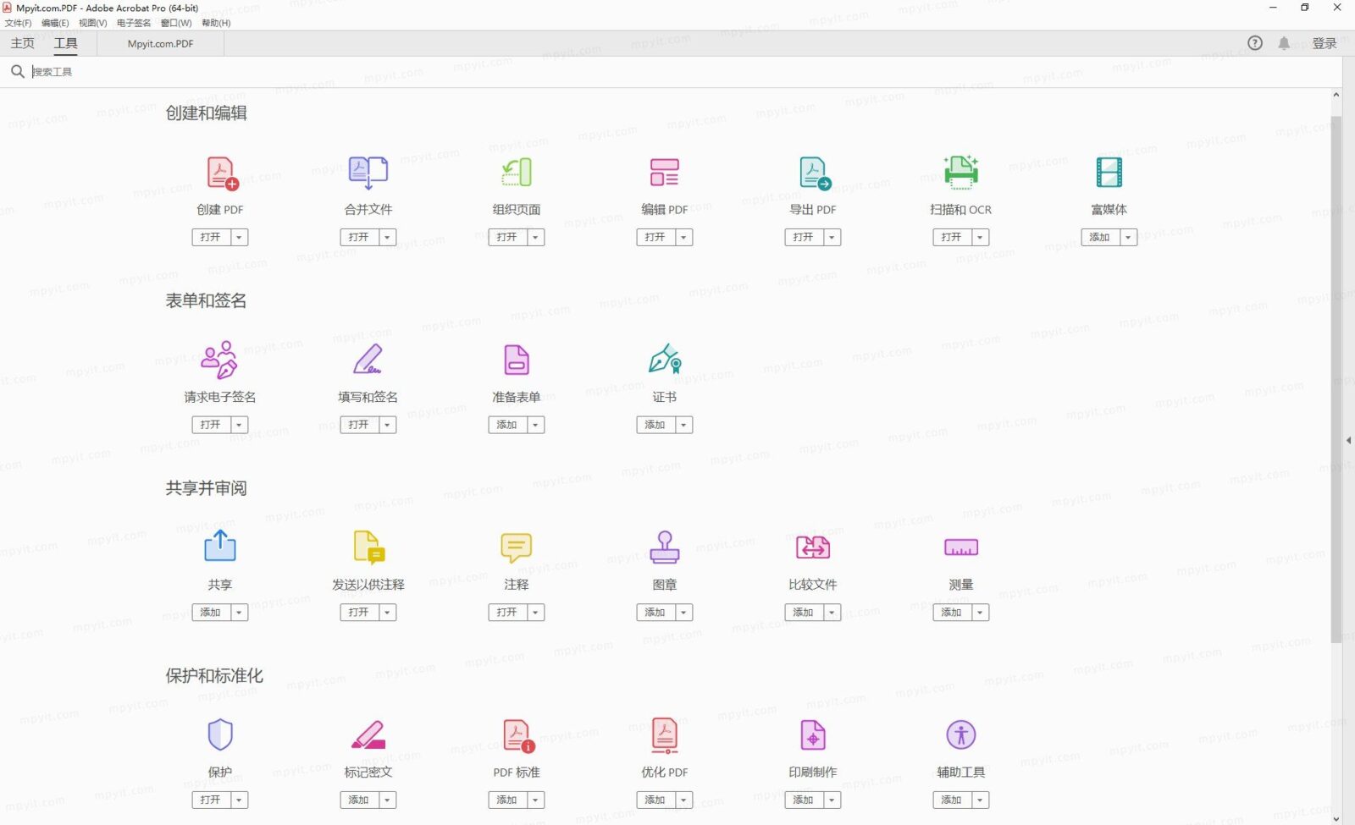Expand dropdown arrow for 保护
The image size is (1355, 825).
tap(239, 800)
